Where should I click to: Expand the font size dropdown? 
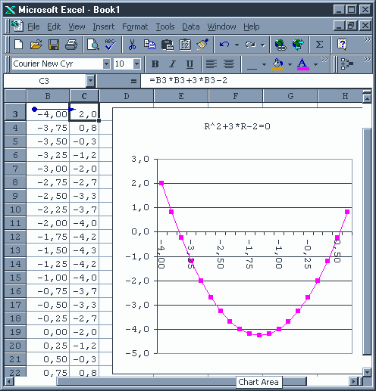click(136, 64)
